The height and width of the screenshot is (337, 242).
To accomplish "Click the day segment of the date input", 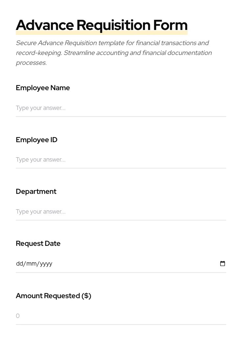I will (x=20, y=263).
